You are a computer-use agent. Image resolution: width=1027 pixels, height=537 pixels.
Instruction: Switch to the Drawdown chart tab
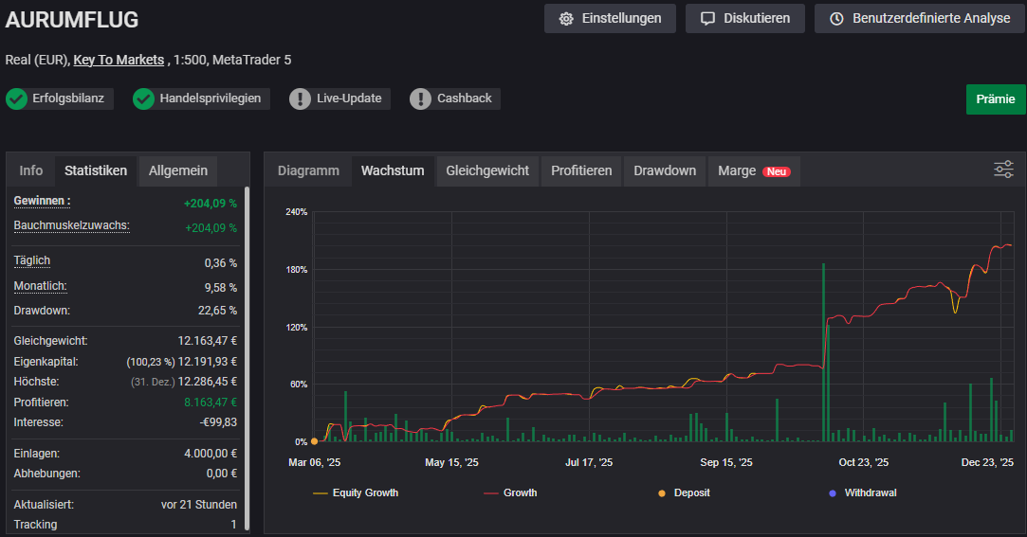pos(665,171)
